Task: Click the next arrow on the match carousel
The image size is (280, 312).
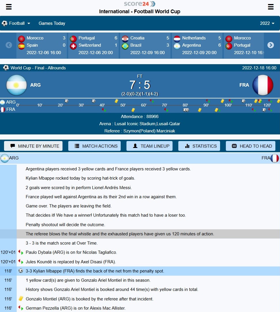Action: coord(270,45)
